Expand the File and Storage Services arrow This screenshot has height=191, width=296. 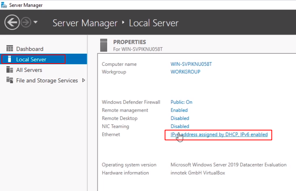point(83,81)
